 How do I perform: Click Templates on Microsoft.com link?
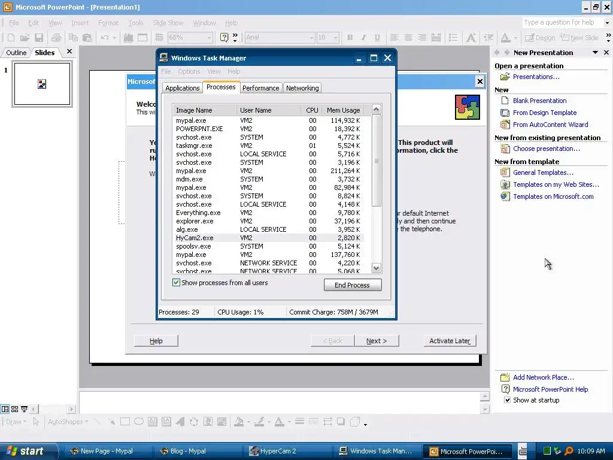(x=553, y=196)
